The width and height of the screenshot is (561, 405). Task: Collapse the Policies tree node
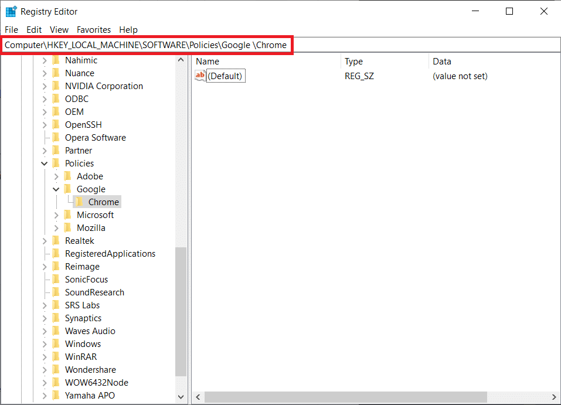[45, 164]
